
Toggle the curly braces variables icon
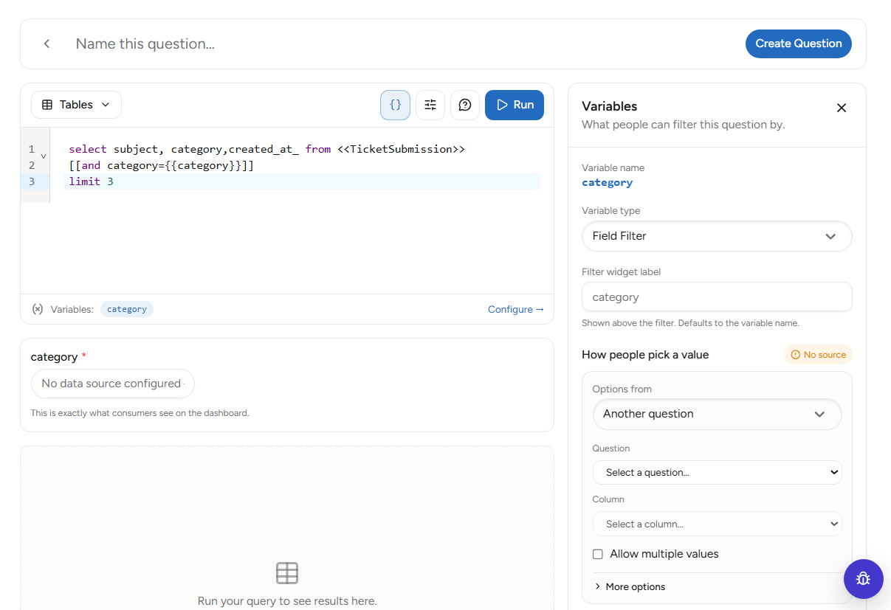click(x=395, y=105)
